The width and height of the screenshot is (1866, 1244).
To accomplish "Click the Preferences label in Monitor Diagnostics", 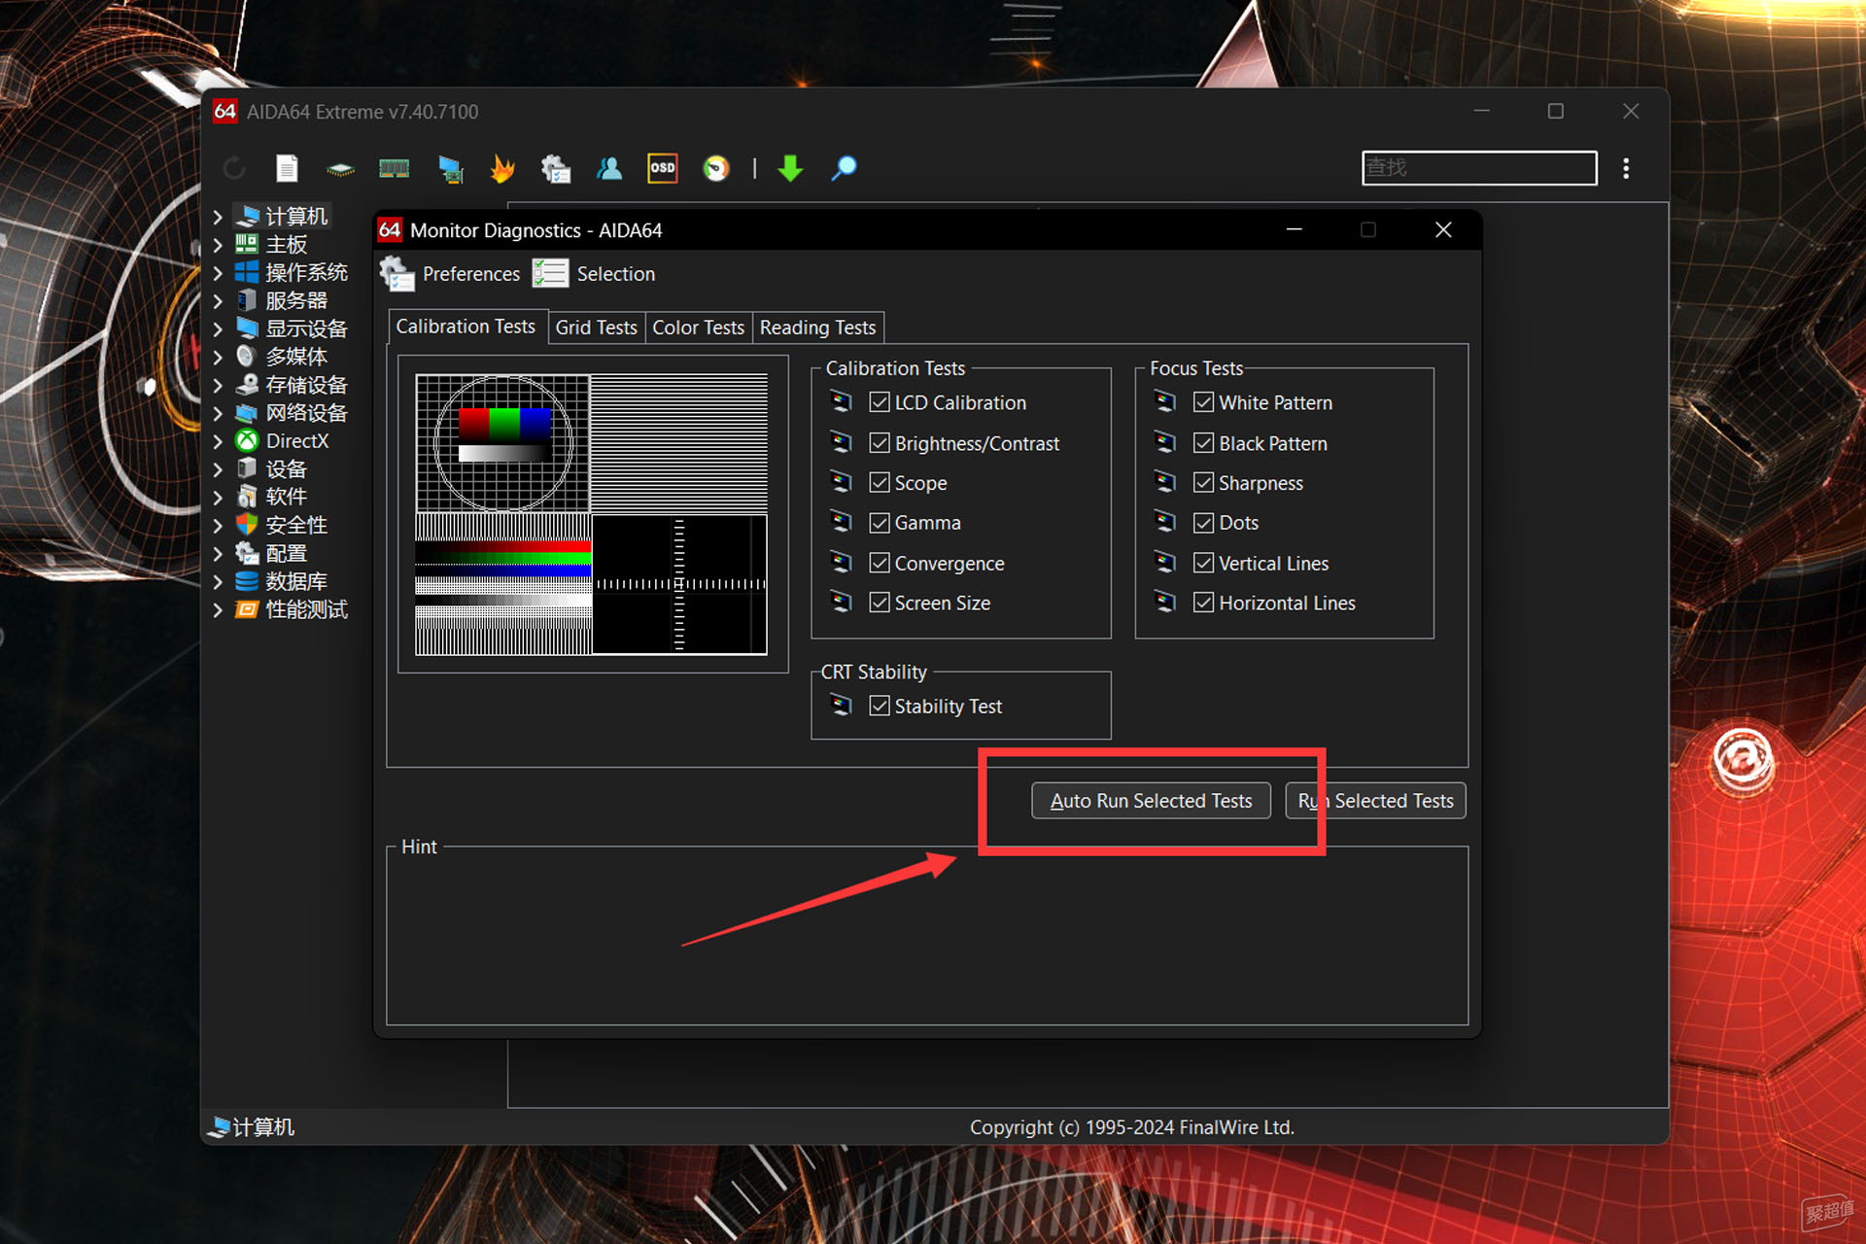I will coord(471,274).
